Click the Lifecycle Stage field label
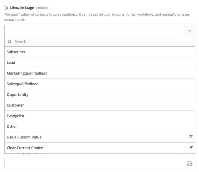Viewport: 199px width, 172px height. [22, 8]
